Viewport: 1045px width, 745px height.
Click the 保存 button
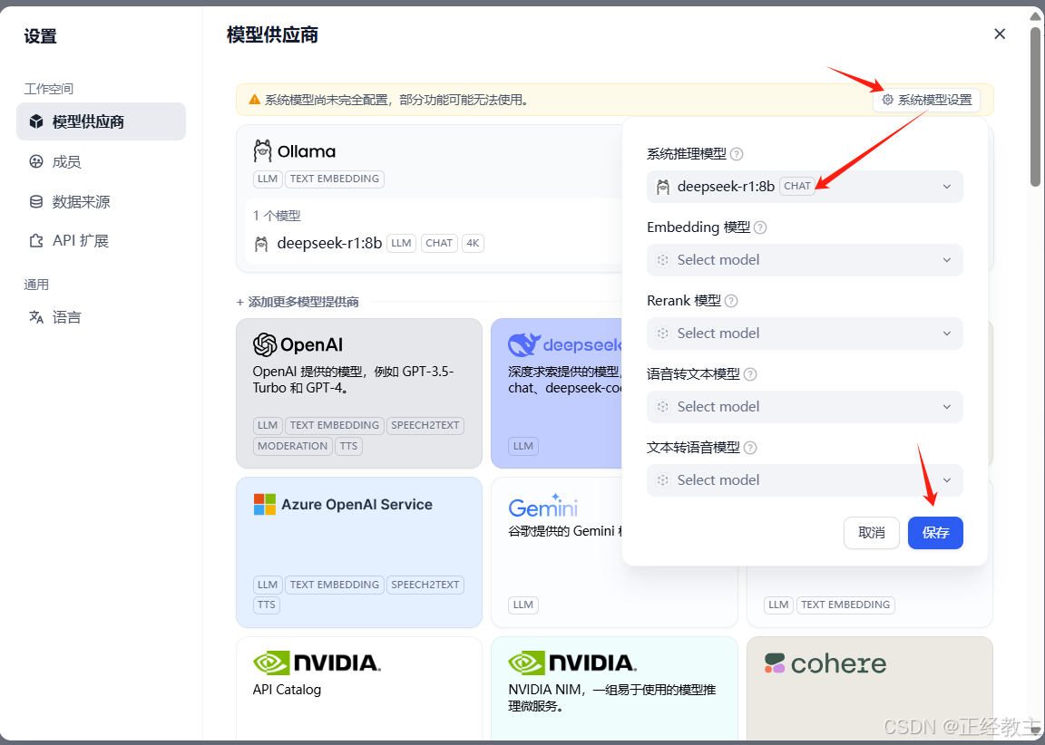[x=935, y=533]
